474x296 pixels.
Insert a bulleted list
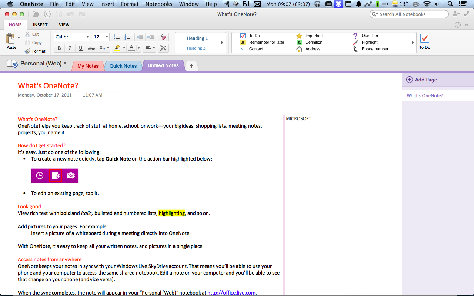pyautogui.click(x=117, y=37)
